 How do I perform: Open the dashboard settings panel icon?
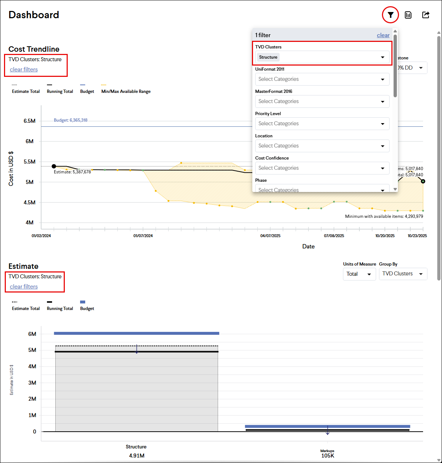[x=408, y=15]
